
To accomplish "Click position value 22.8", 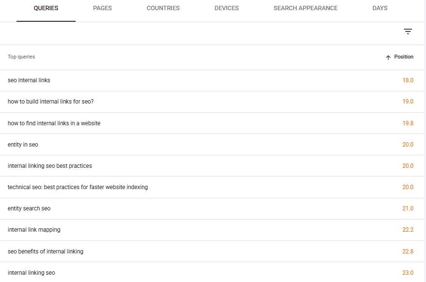I will [408, 252].
